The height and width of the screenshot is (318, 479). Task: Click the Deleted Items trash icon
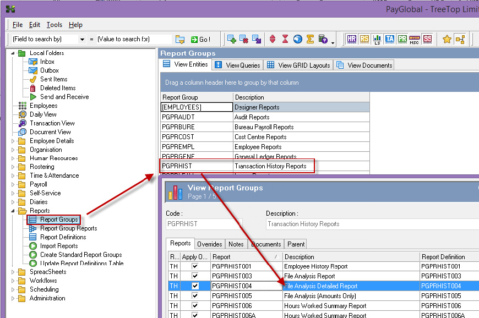pos(33,88)
